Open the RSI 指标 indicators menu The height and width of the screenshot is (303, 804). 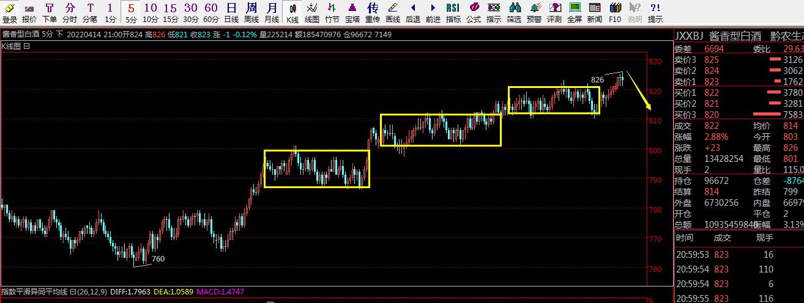(453, 12)
